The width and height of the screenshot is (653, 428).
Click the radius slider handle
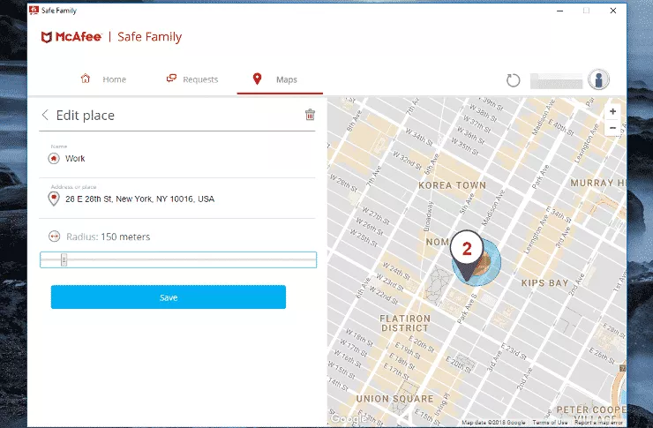[x=64, y=259]
